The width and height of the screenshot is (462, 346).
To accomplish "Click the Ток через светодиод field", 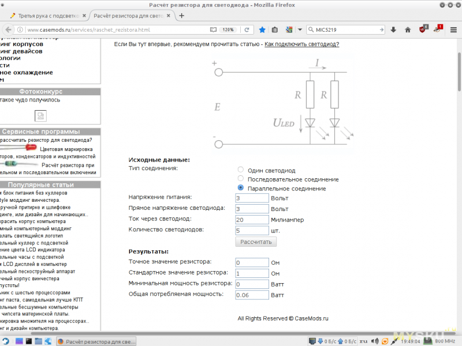I will pos(252,220).
